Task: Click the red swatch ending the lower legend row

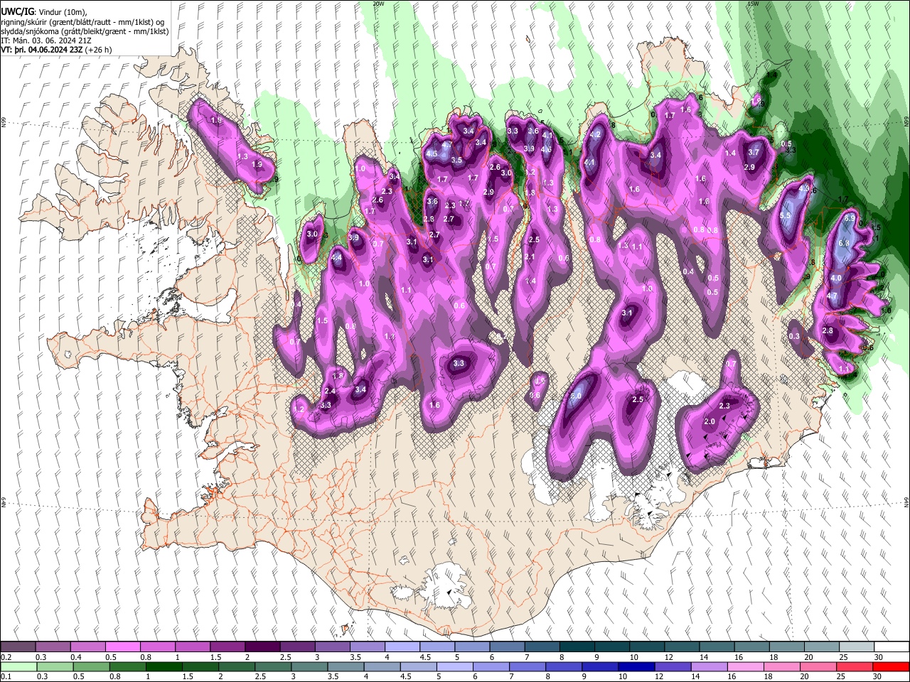Action: [892, 667]
